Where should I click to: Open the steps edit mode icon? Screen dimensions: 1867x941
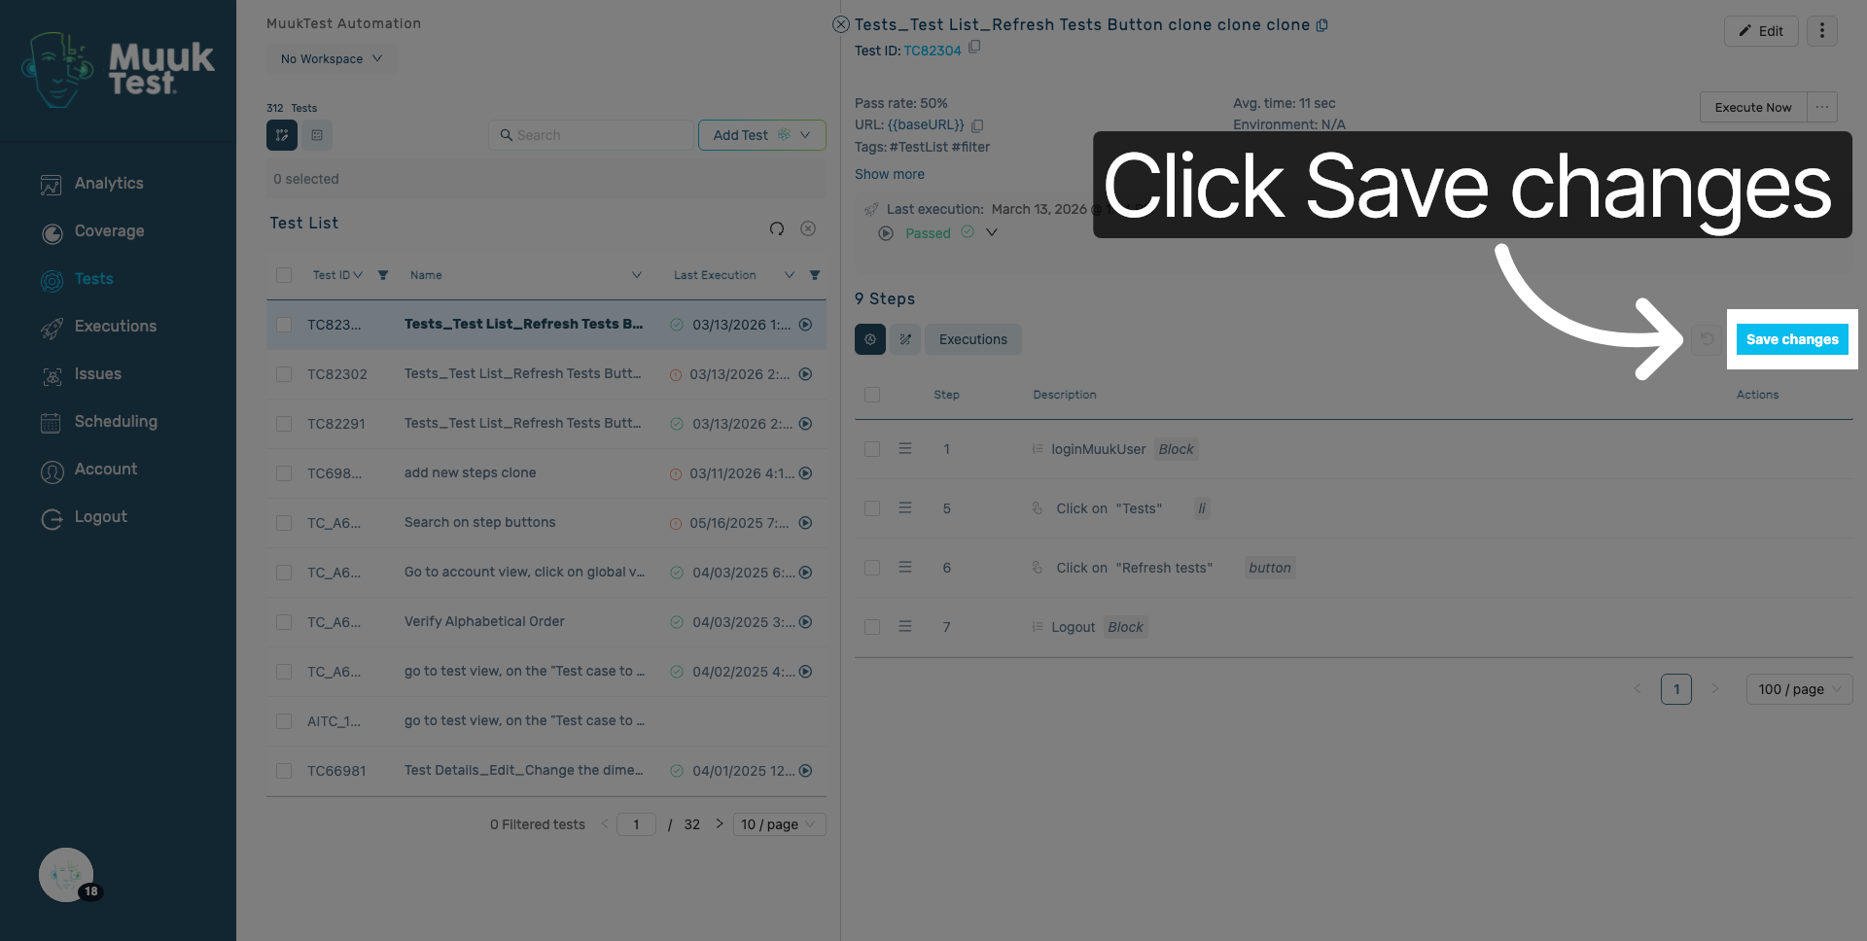tap(905, 339)
